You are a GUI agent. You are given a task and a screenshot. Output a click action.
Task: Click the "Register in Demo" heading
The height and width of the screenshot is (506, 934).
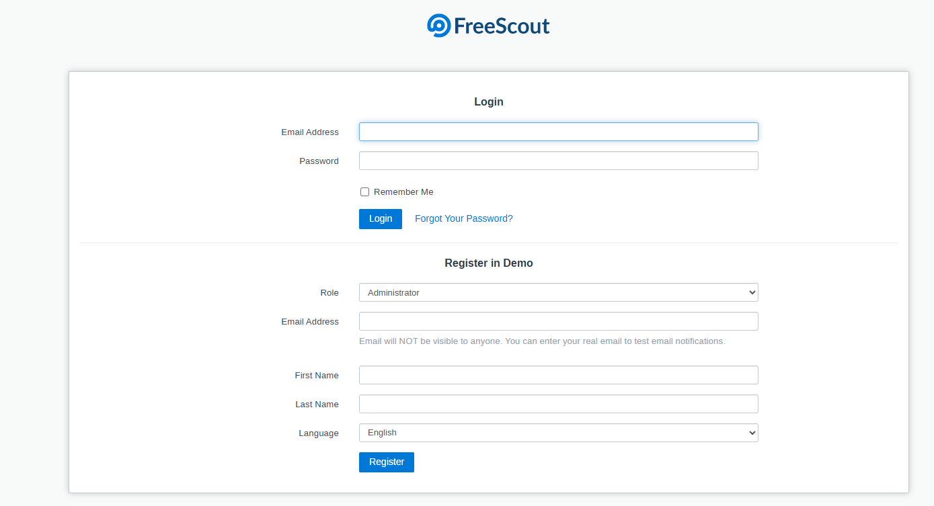coord(488,263)
